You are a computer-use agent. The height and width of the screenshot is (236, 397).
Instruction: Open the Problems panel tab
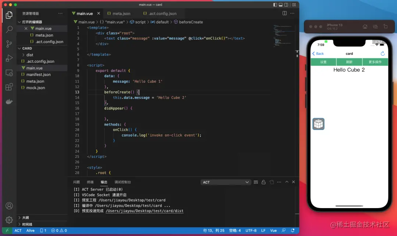coord(76,182)
